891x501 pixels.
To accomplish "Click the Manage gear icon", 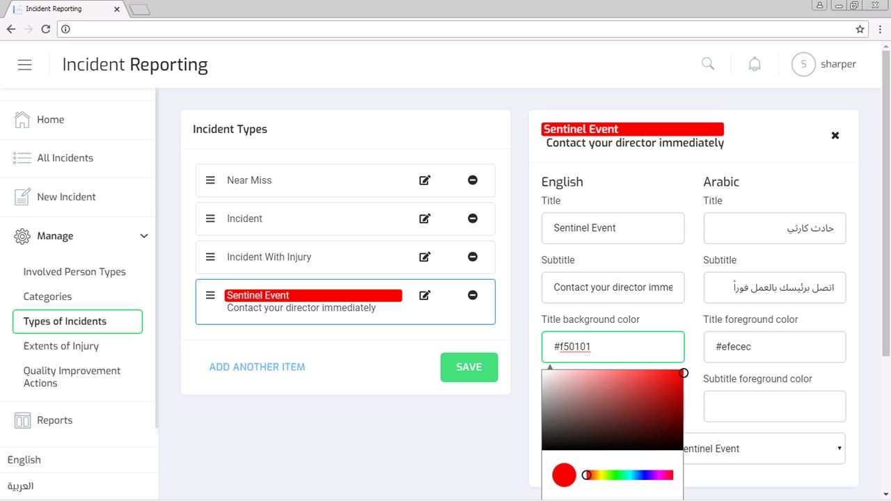I will coord(22,236).
